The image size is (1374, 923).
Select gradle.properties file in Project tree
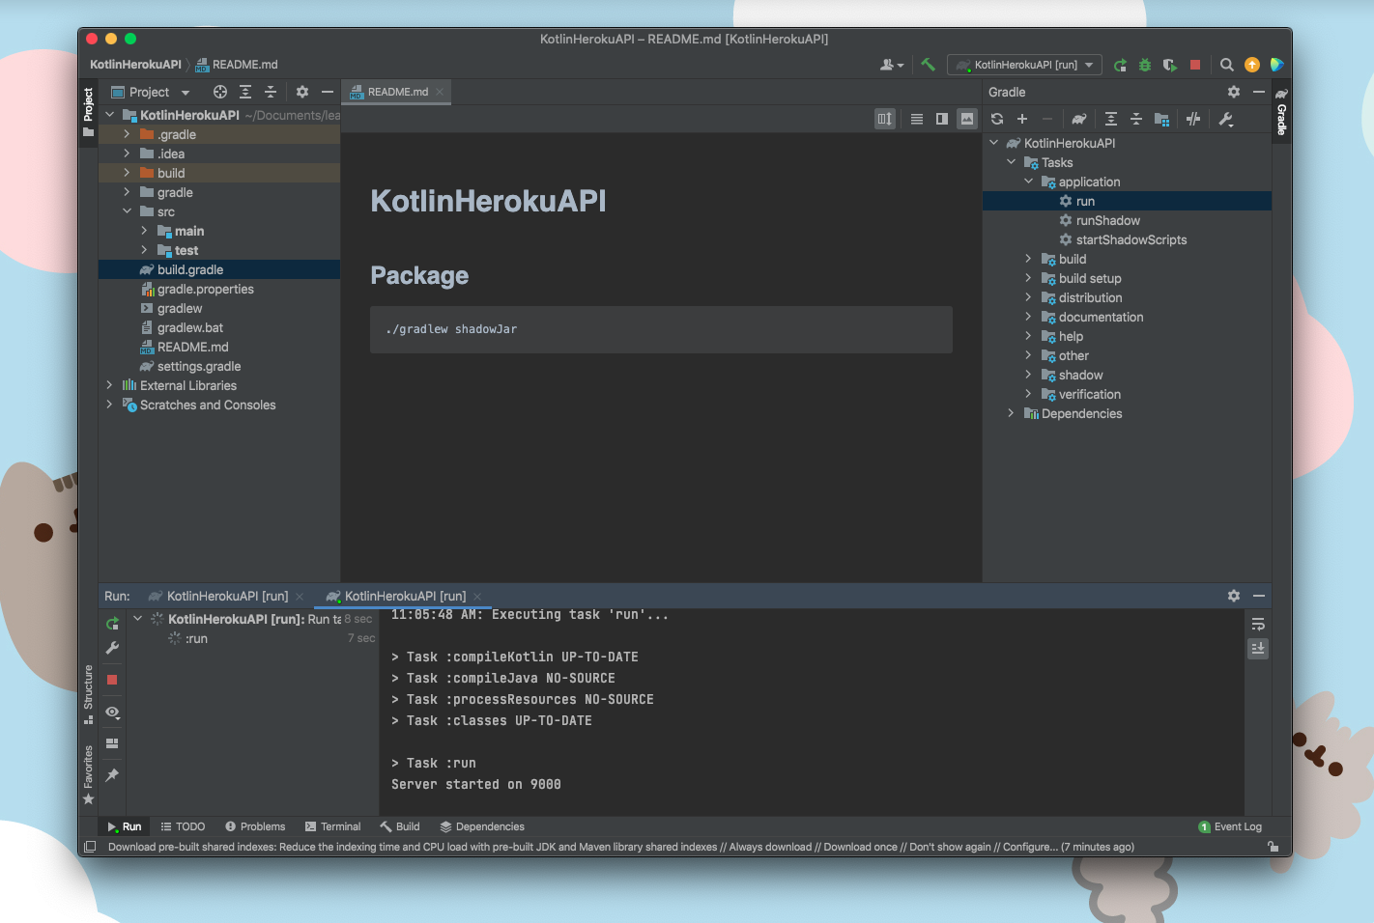click(205, 289)
